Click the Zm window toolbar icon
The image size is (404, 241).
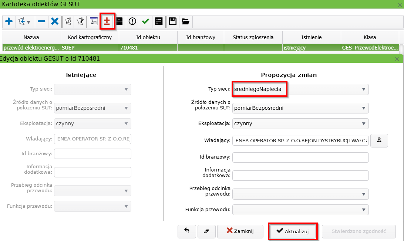[94, 21]
